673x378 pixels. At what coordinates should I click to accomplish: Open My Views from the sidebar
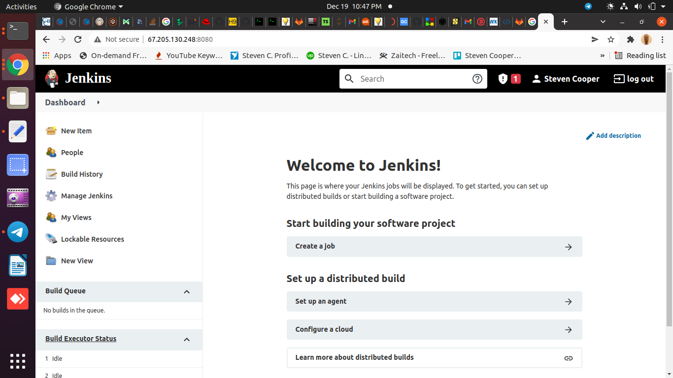[x=76, y=218]
